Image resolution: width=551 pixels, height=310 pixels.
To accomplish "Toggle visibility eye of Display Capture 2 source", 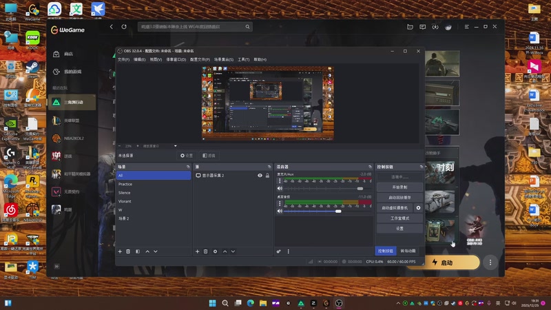I will [x=260, y=176].
